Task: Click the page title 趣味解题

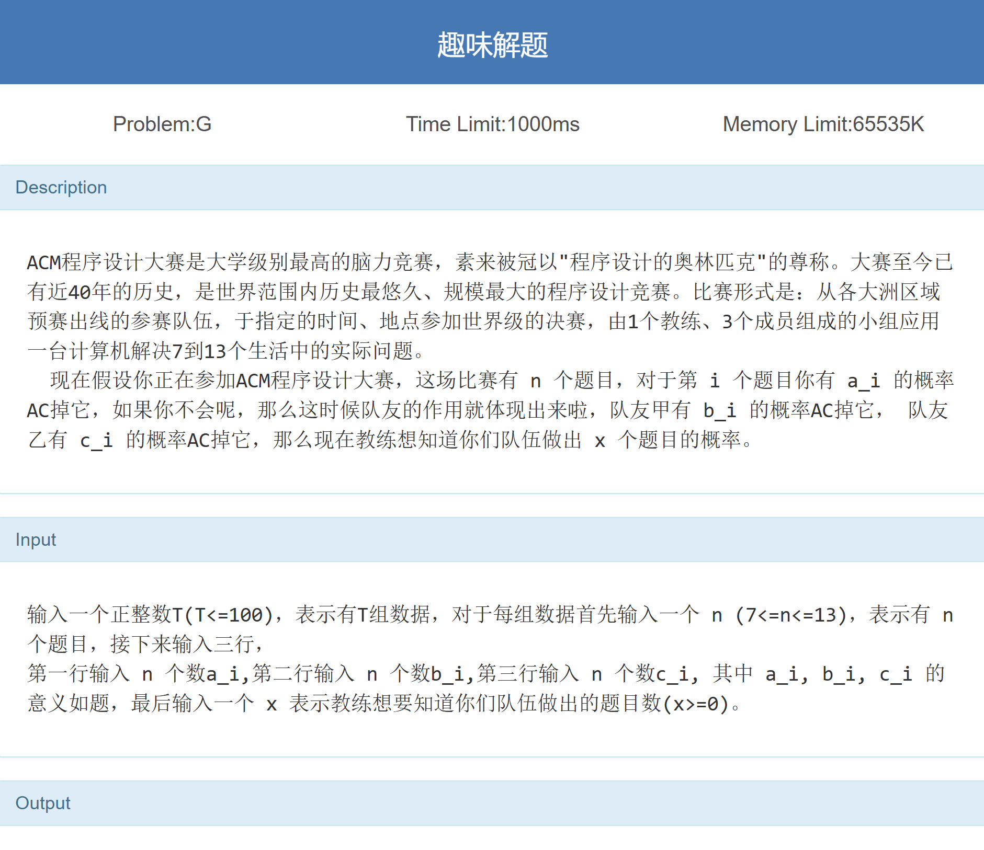Action: click(492, 45)
